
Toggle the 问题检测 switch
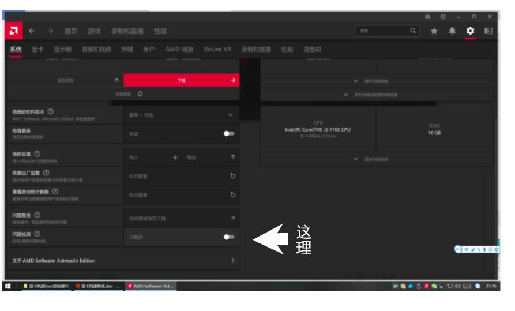pos(229,237)
